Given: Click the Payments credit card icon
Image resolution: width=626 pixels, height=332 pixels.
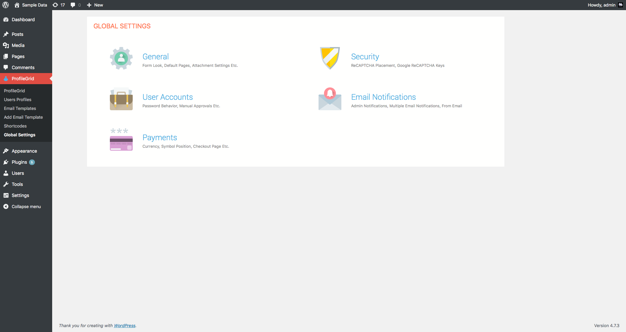Looking at the screenshot, I should (x=121, y=139).
